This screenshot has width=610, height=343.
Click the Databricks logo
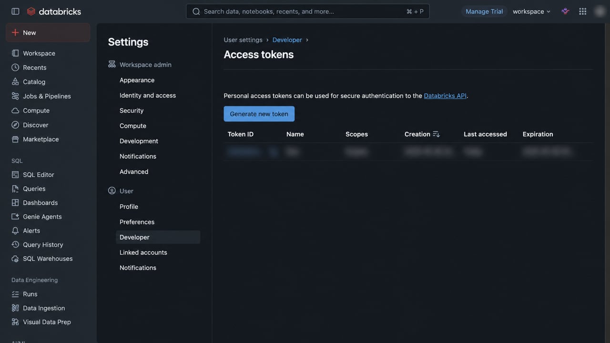54,11
